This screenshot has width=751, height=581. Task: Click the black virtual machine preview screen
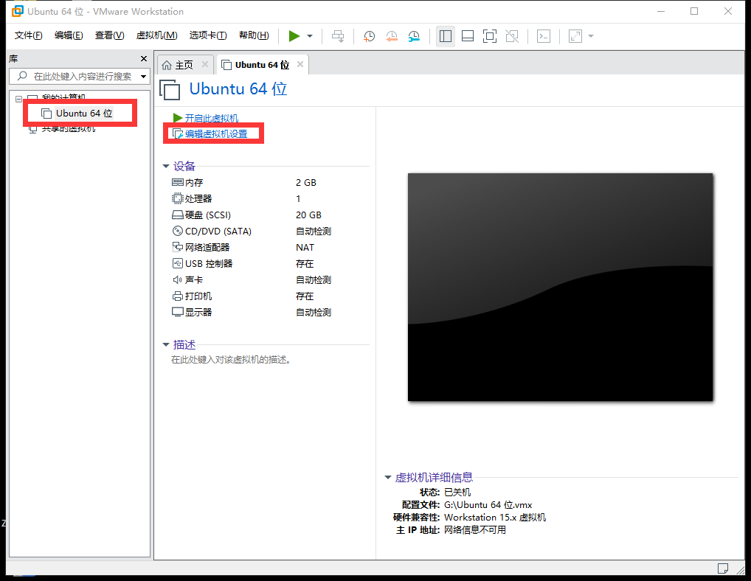561,287
